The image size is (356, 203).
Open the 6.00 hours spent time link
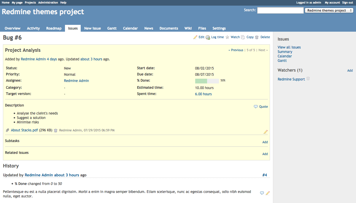(x=204, y=94)
